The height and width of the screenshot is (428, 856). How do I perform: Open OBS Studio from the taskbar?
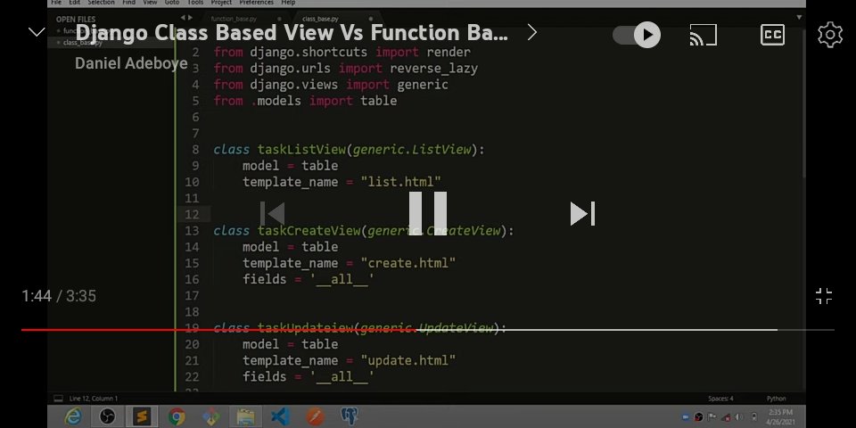pyautogui.click(x=108, y=417)
